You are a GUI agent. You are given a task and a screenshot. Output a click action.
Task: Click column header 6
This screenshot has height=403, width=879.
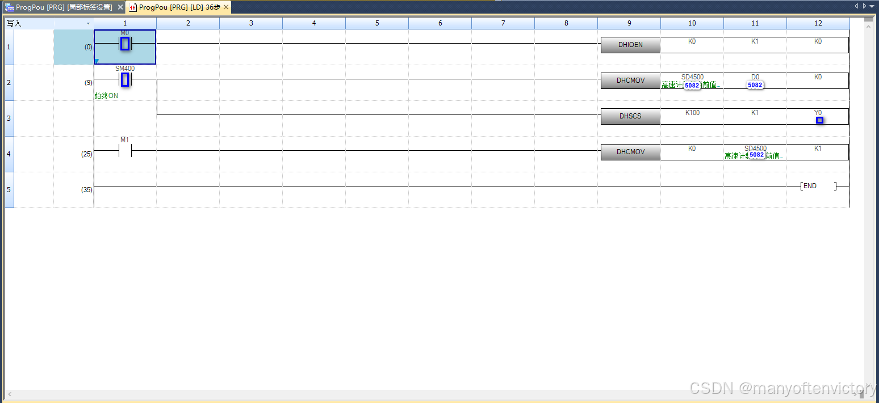(x=440, y=23)
